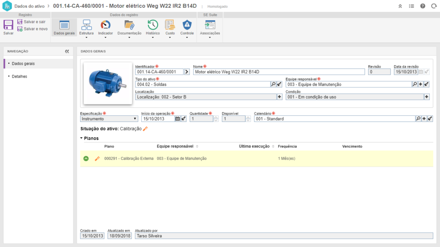
Task: Open the Especificação dropdown
Action: (x=109, y=119)
